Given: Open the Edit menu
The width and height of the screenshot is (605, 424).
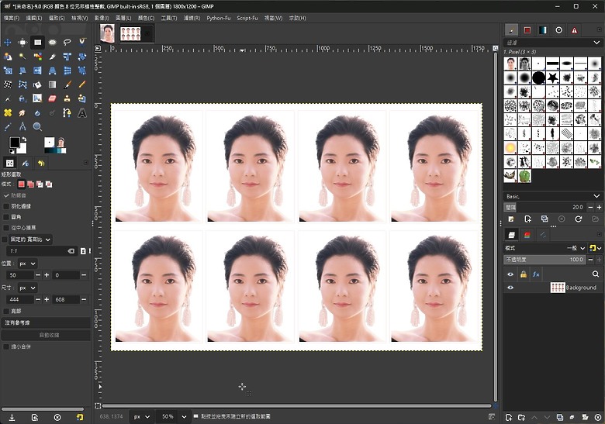Looking at the screenshot, I should [x=34, y=18].
